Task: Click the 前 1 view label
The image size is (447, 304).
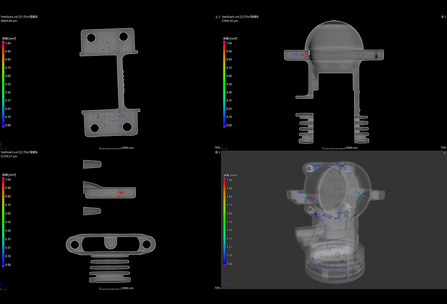Action: [218, 152]
